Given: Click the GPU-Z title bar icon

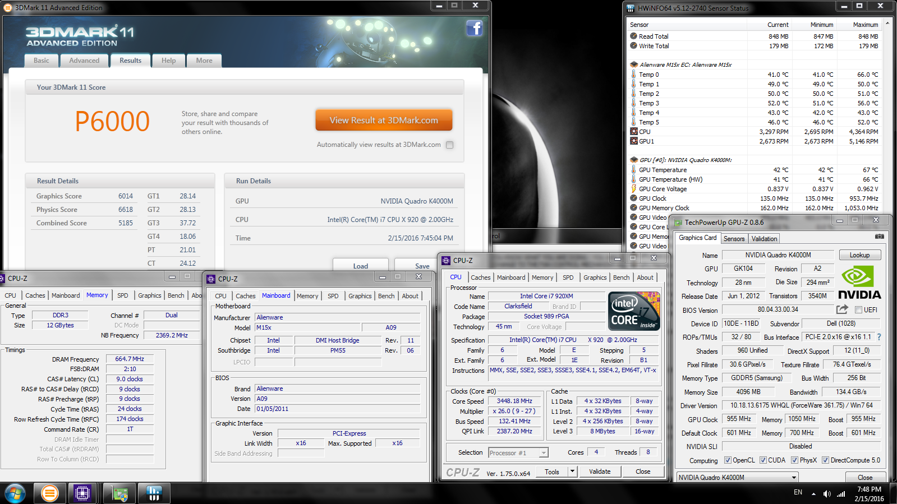Looking at the screenshot, I should tap(678, 223).
